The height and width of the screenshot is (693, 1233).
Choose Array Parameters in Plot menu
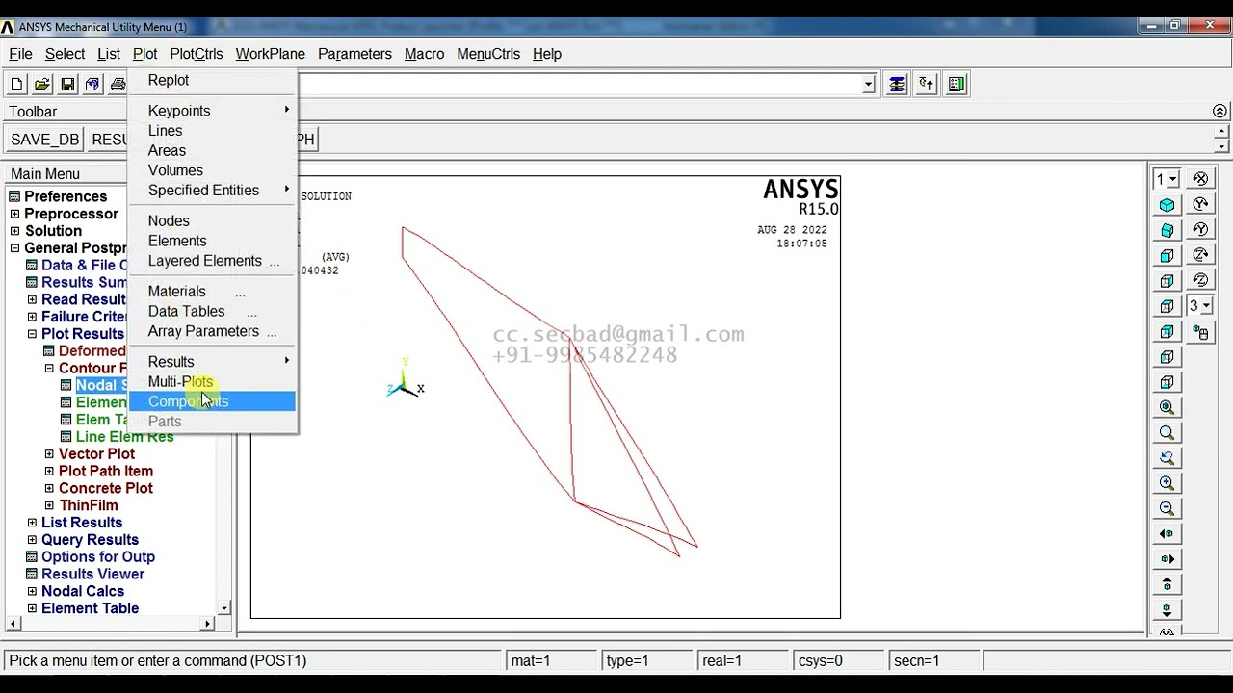(x=213, y=331)
